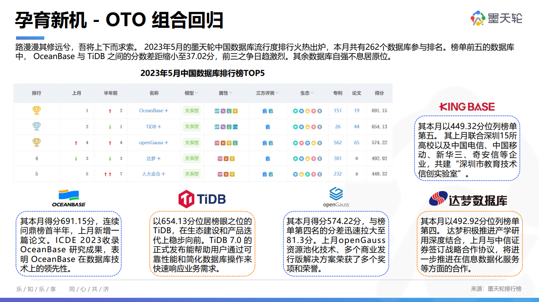Click the silver second-place trophy icon
Image resolution: width=539 pixels, height=302 pixels.
[x=37, y=126]
